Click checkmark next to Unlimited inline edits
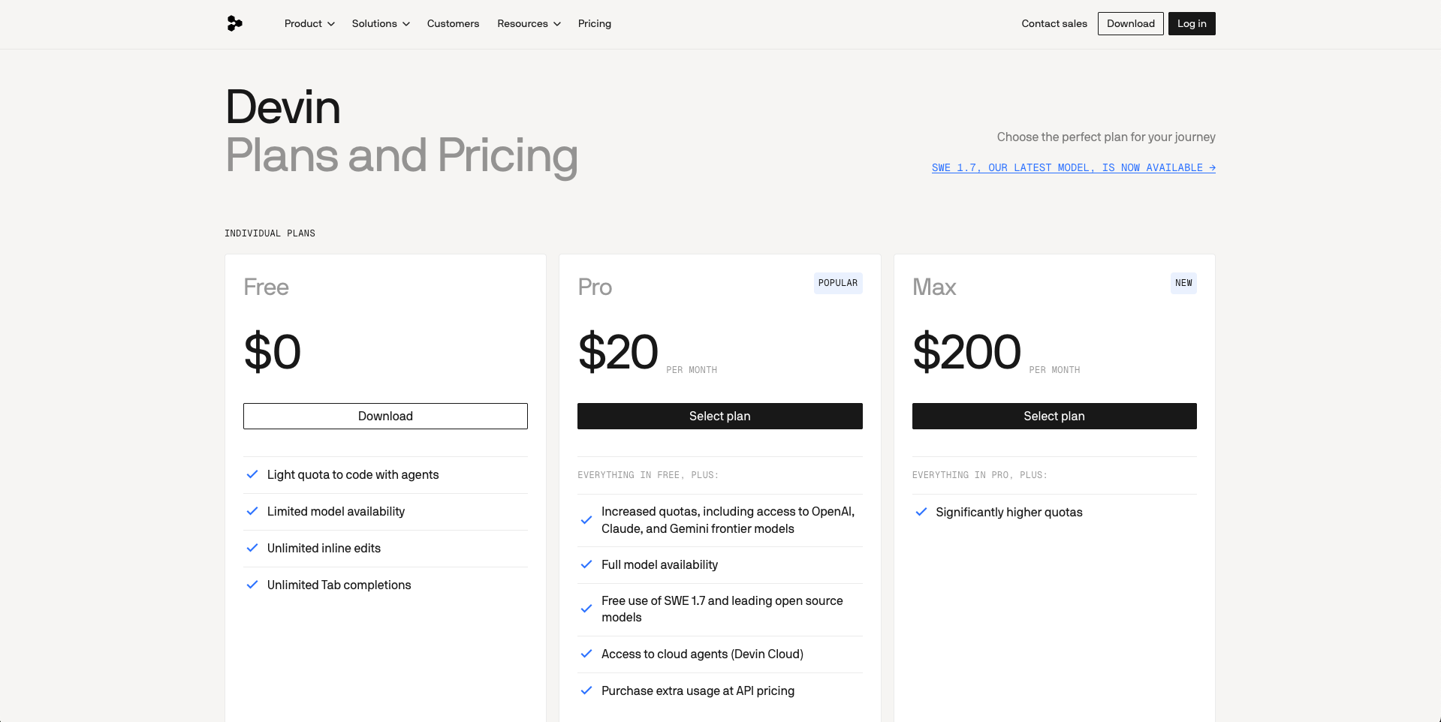This screenshot has width=1441, height=722. [252, 548]
